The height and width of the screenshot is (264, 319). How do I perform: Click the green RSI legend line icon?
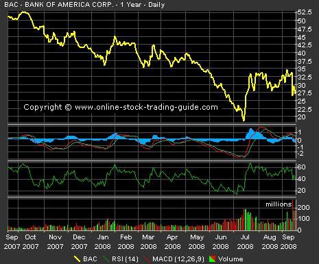[x=106, y=259]
